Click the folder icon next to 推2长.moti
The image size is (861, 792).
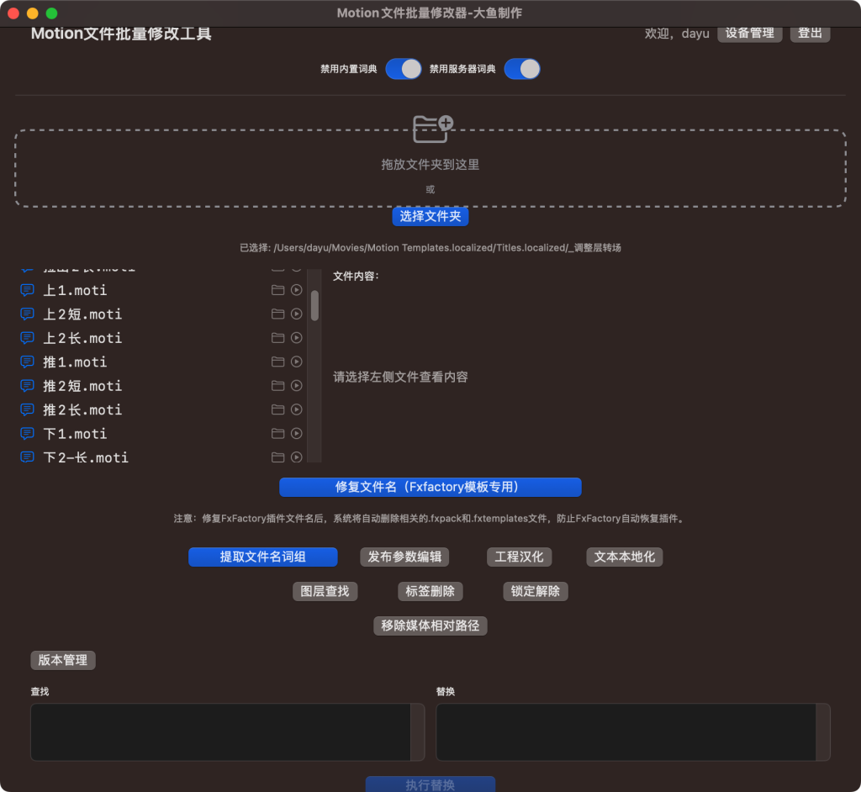tap(278, 410)
